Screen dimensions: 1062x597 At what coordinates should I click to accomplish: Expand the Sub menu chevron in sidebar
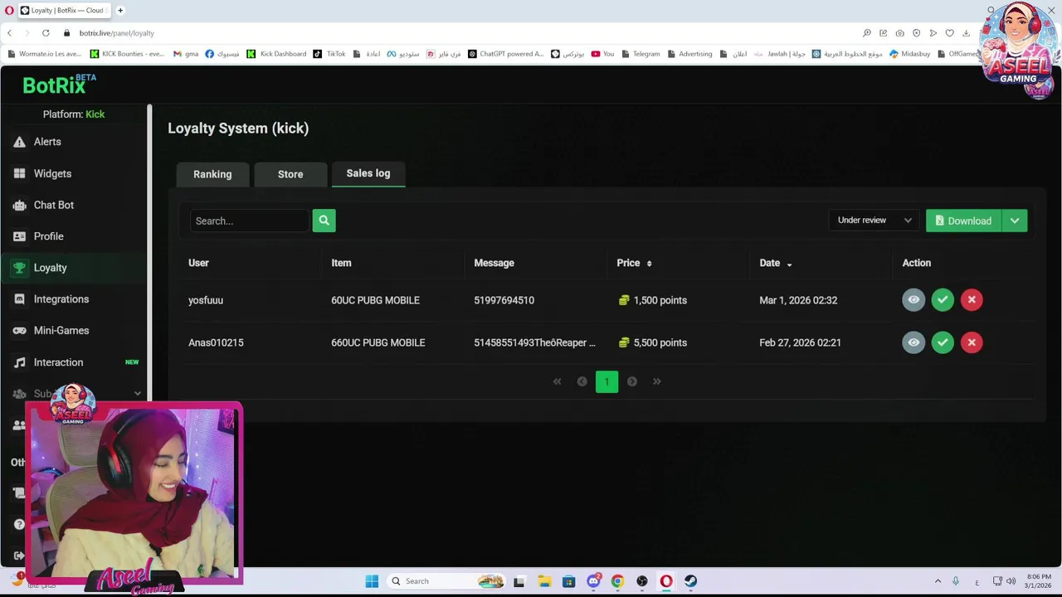pos(137,394)
